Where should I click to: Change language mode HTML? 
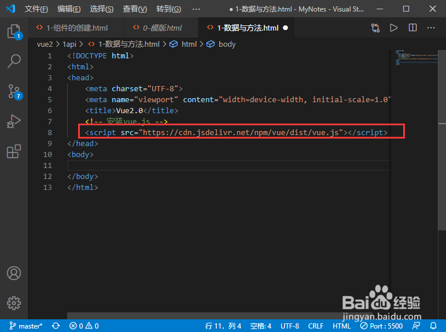342,326
